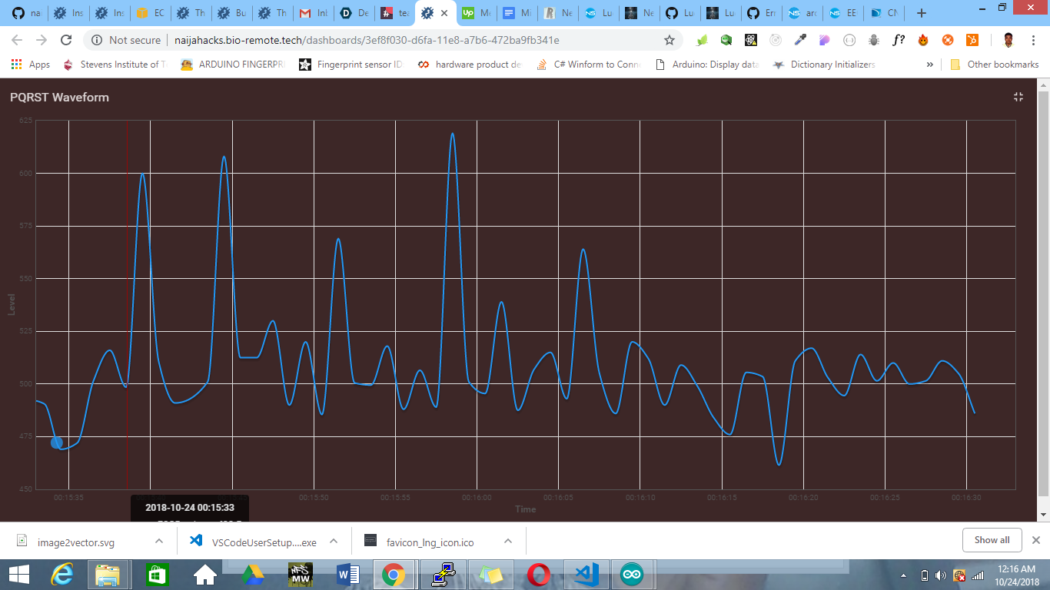
Task: Open Microsoft Word from taskbar
Action: coord(348,574)
